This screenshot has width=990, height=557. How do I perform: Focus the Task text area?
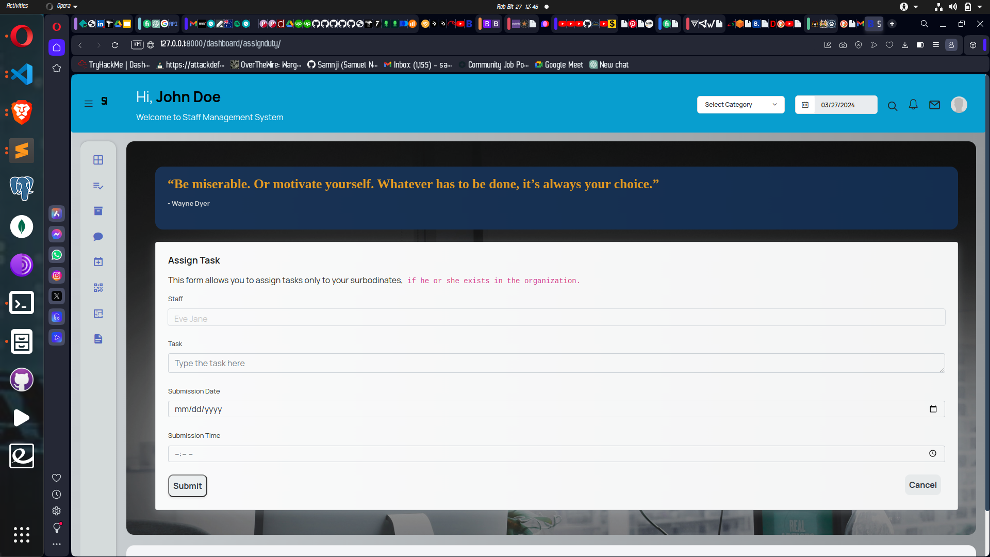click(556, 363)
